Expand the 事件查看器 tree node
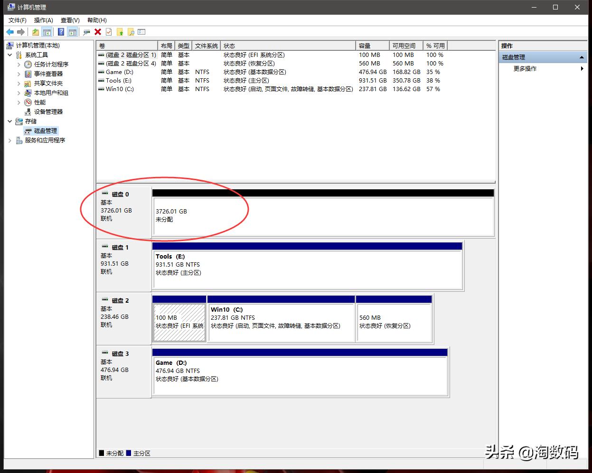 pyautogui.click(x=19, y=74)
